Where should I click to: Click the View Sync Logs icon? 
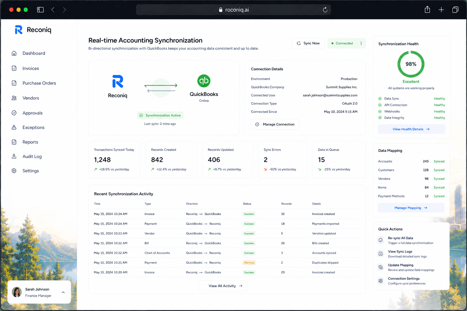pyautogui.click(x=381, y=254)
